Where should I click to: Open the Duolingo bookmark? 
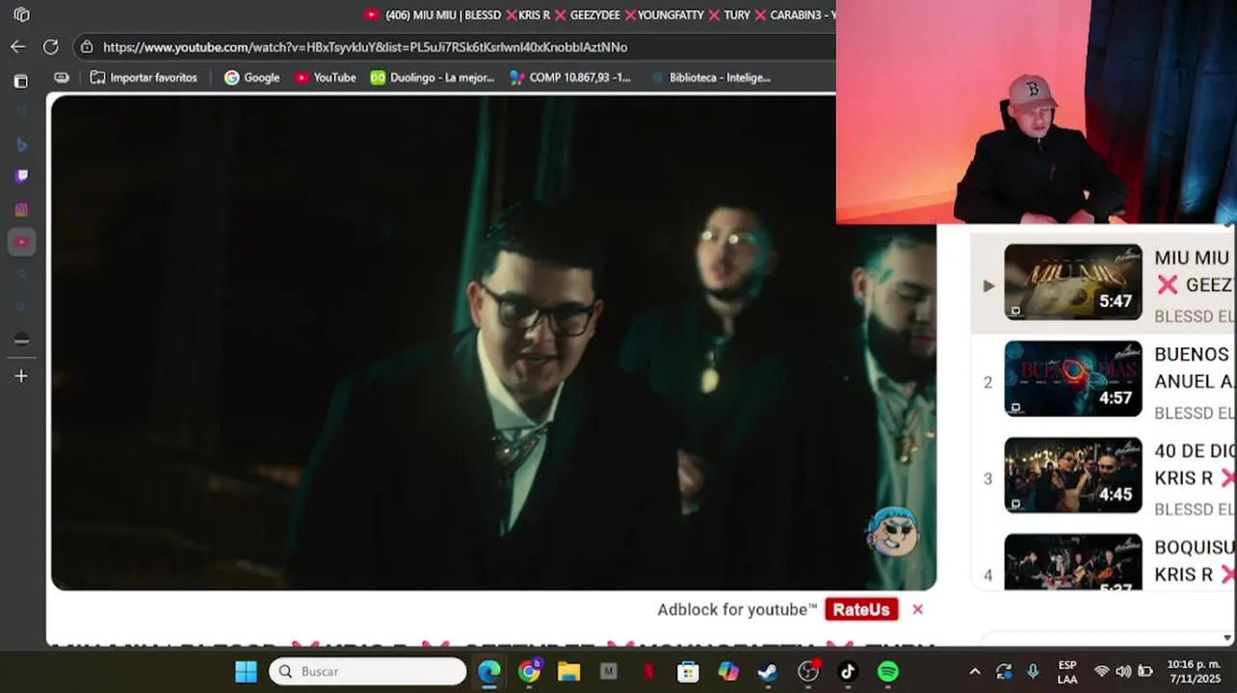(x=432, y=77)
